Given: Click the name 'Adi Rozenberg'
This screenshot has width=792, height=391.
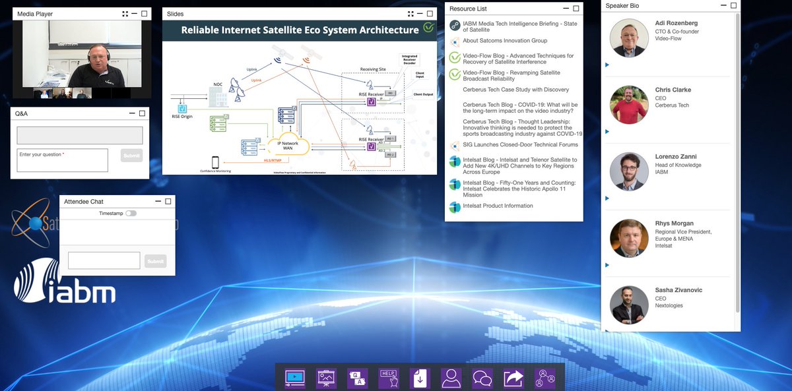Looking at the screenshot, I should click(676, 23).
